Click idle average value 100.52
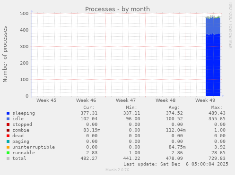 coord(174,119)
